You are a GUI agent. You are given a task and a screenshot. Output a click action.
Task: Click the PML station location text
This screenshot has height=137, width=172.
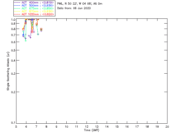click(x=80, y=4)
